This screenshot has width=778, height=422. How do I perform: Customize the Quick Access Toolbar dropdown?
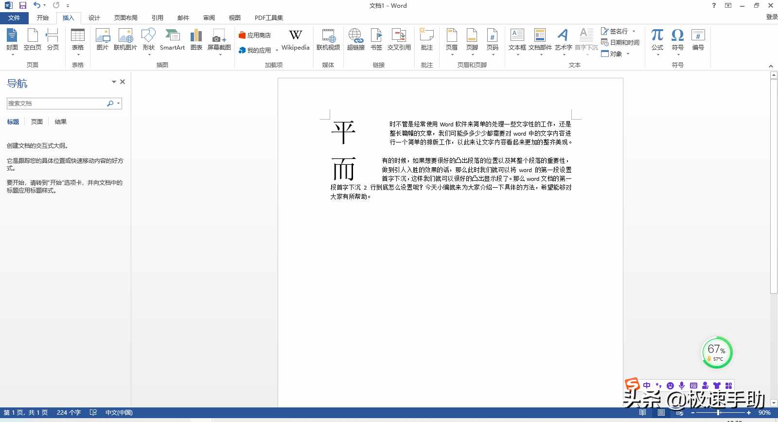coord(68,6)
